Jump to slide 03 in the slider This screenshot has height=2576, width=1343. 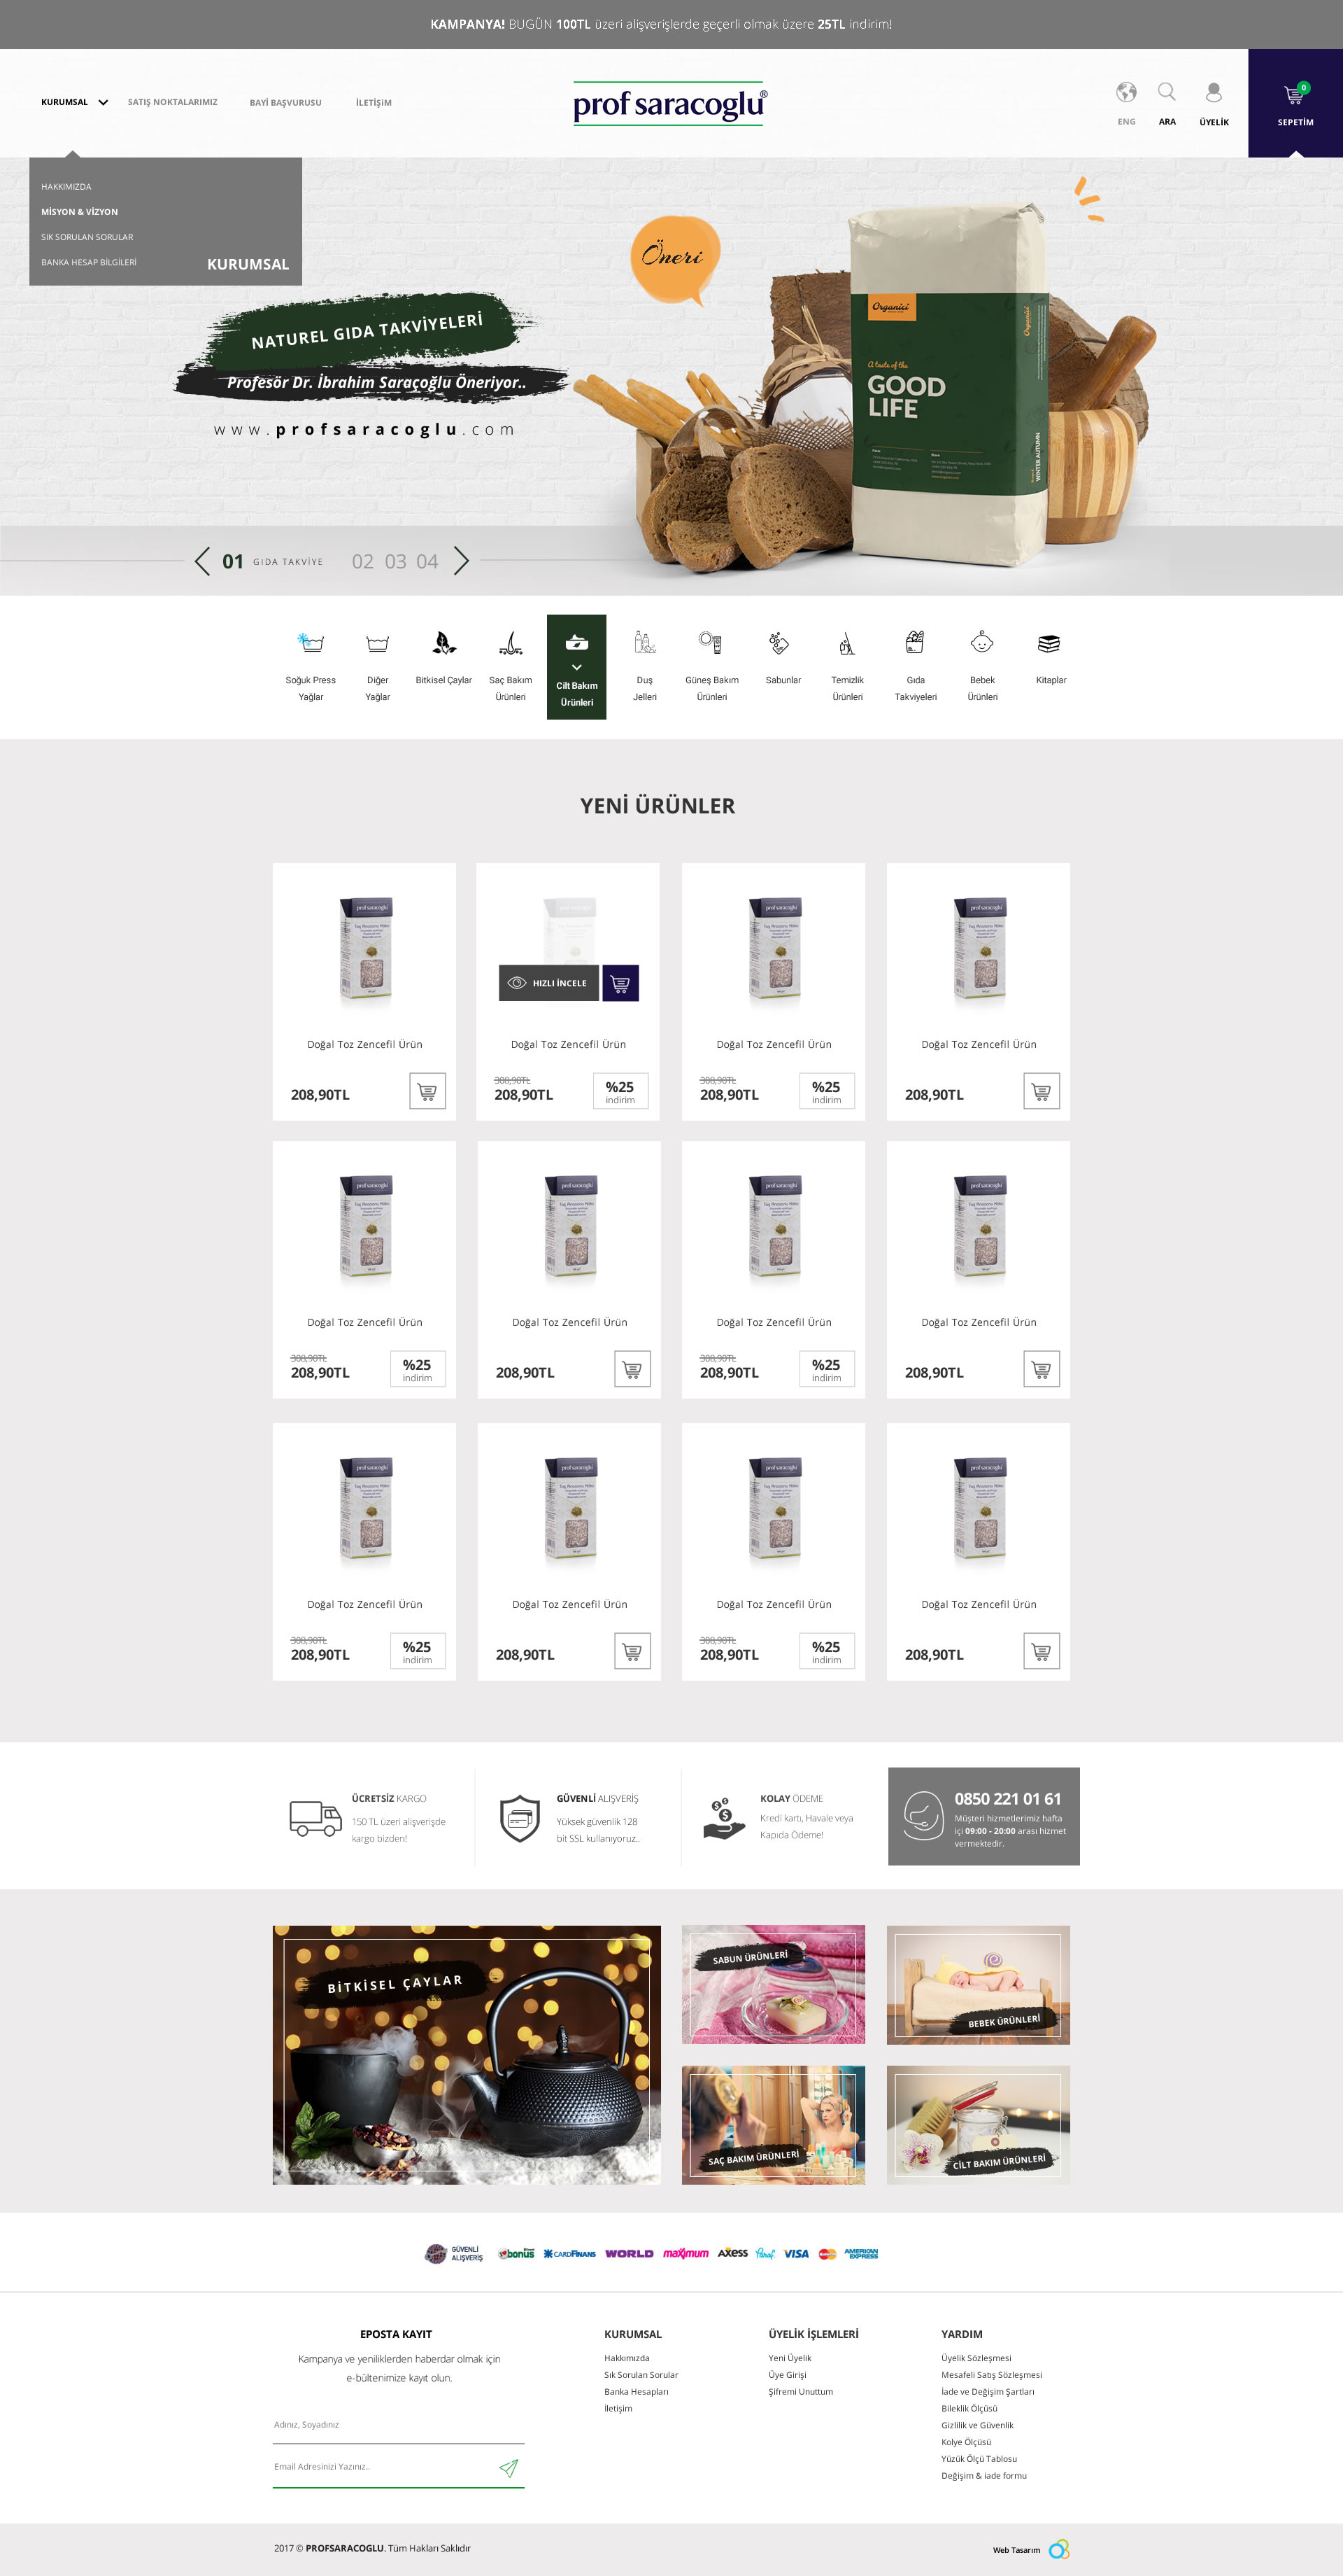396,562
